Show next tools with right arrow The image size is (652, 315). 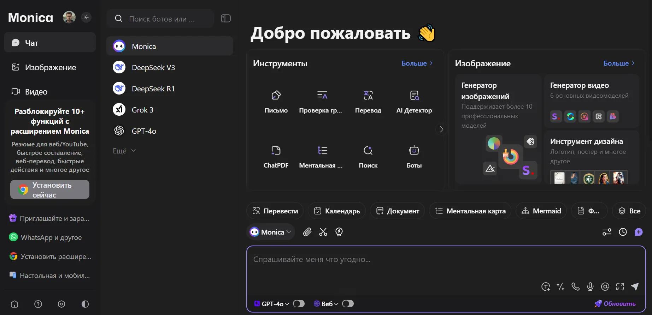pyautogui.click(x=441, y=129)
